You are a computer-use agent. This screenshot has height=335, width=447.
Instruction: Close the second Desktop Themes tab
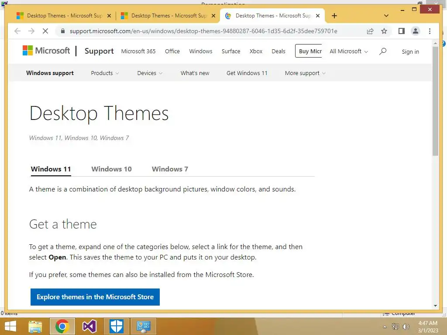[213, 16]
